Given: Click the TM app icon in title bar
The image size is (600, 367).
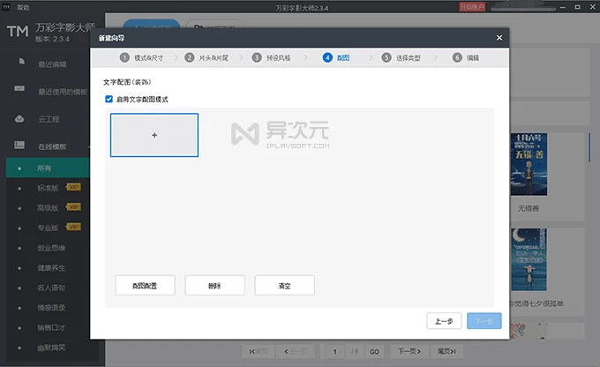Looking at the screenshot, I should tap(6, 7).
